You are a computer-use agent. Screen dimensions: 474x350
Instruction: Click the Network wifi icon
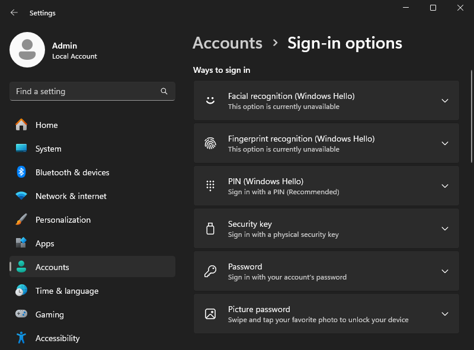(x=21, y=196)
